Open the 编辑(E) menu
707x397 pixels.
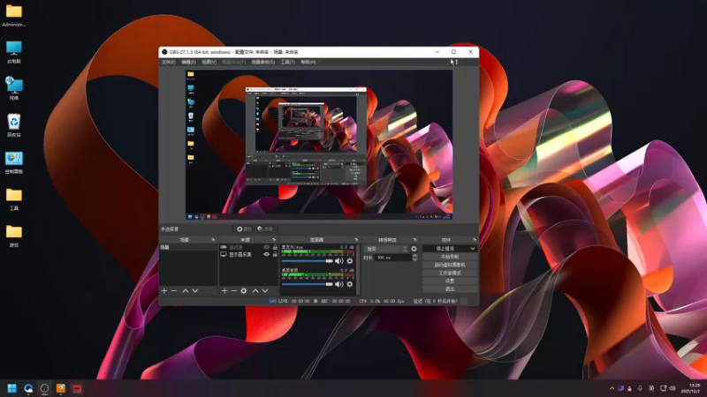[x=188, y=62]
